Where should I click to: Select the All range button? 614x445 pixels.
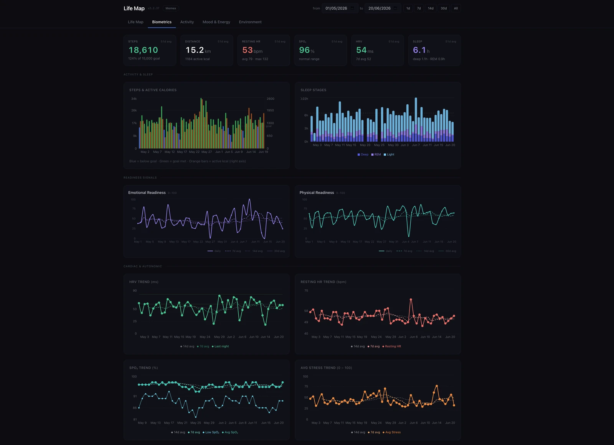click(x=456, y=8)
